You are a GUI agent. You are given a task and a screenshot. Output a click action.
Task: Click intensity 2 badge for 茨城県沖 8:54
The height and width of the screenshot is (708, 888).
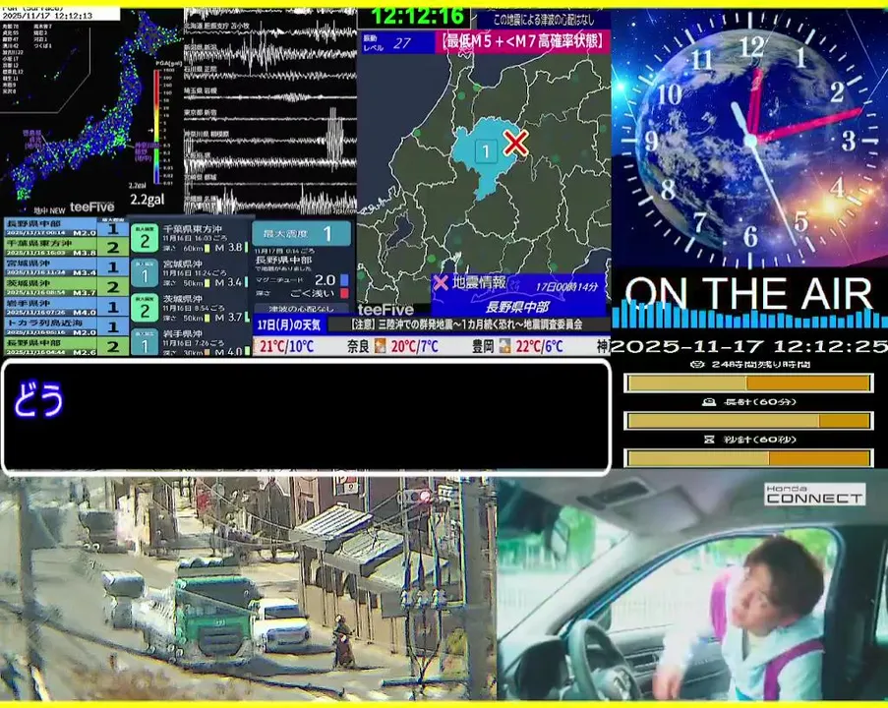pos(145,309)
